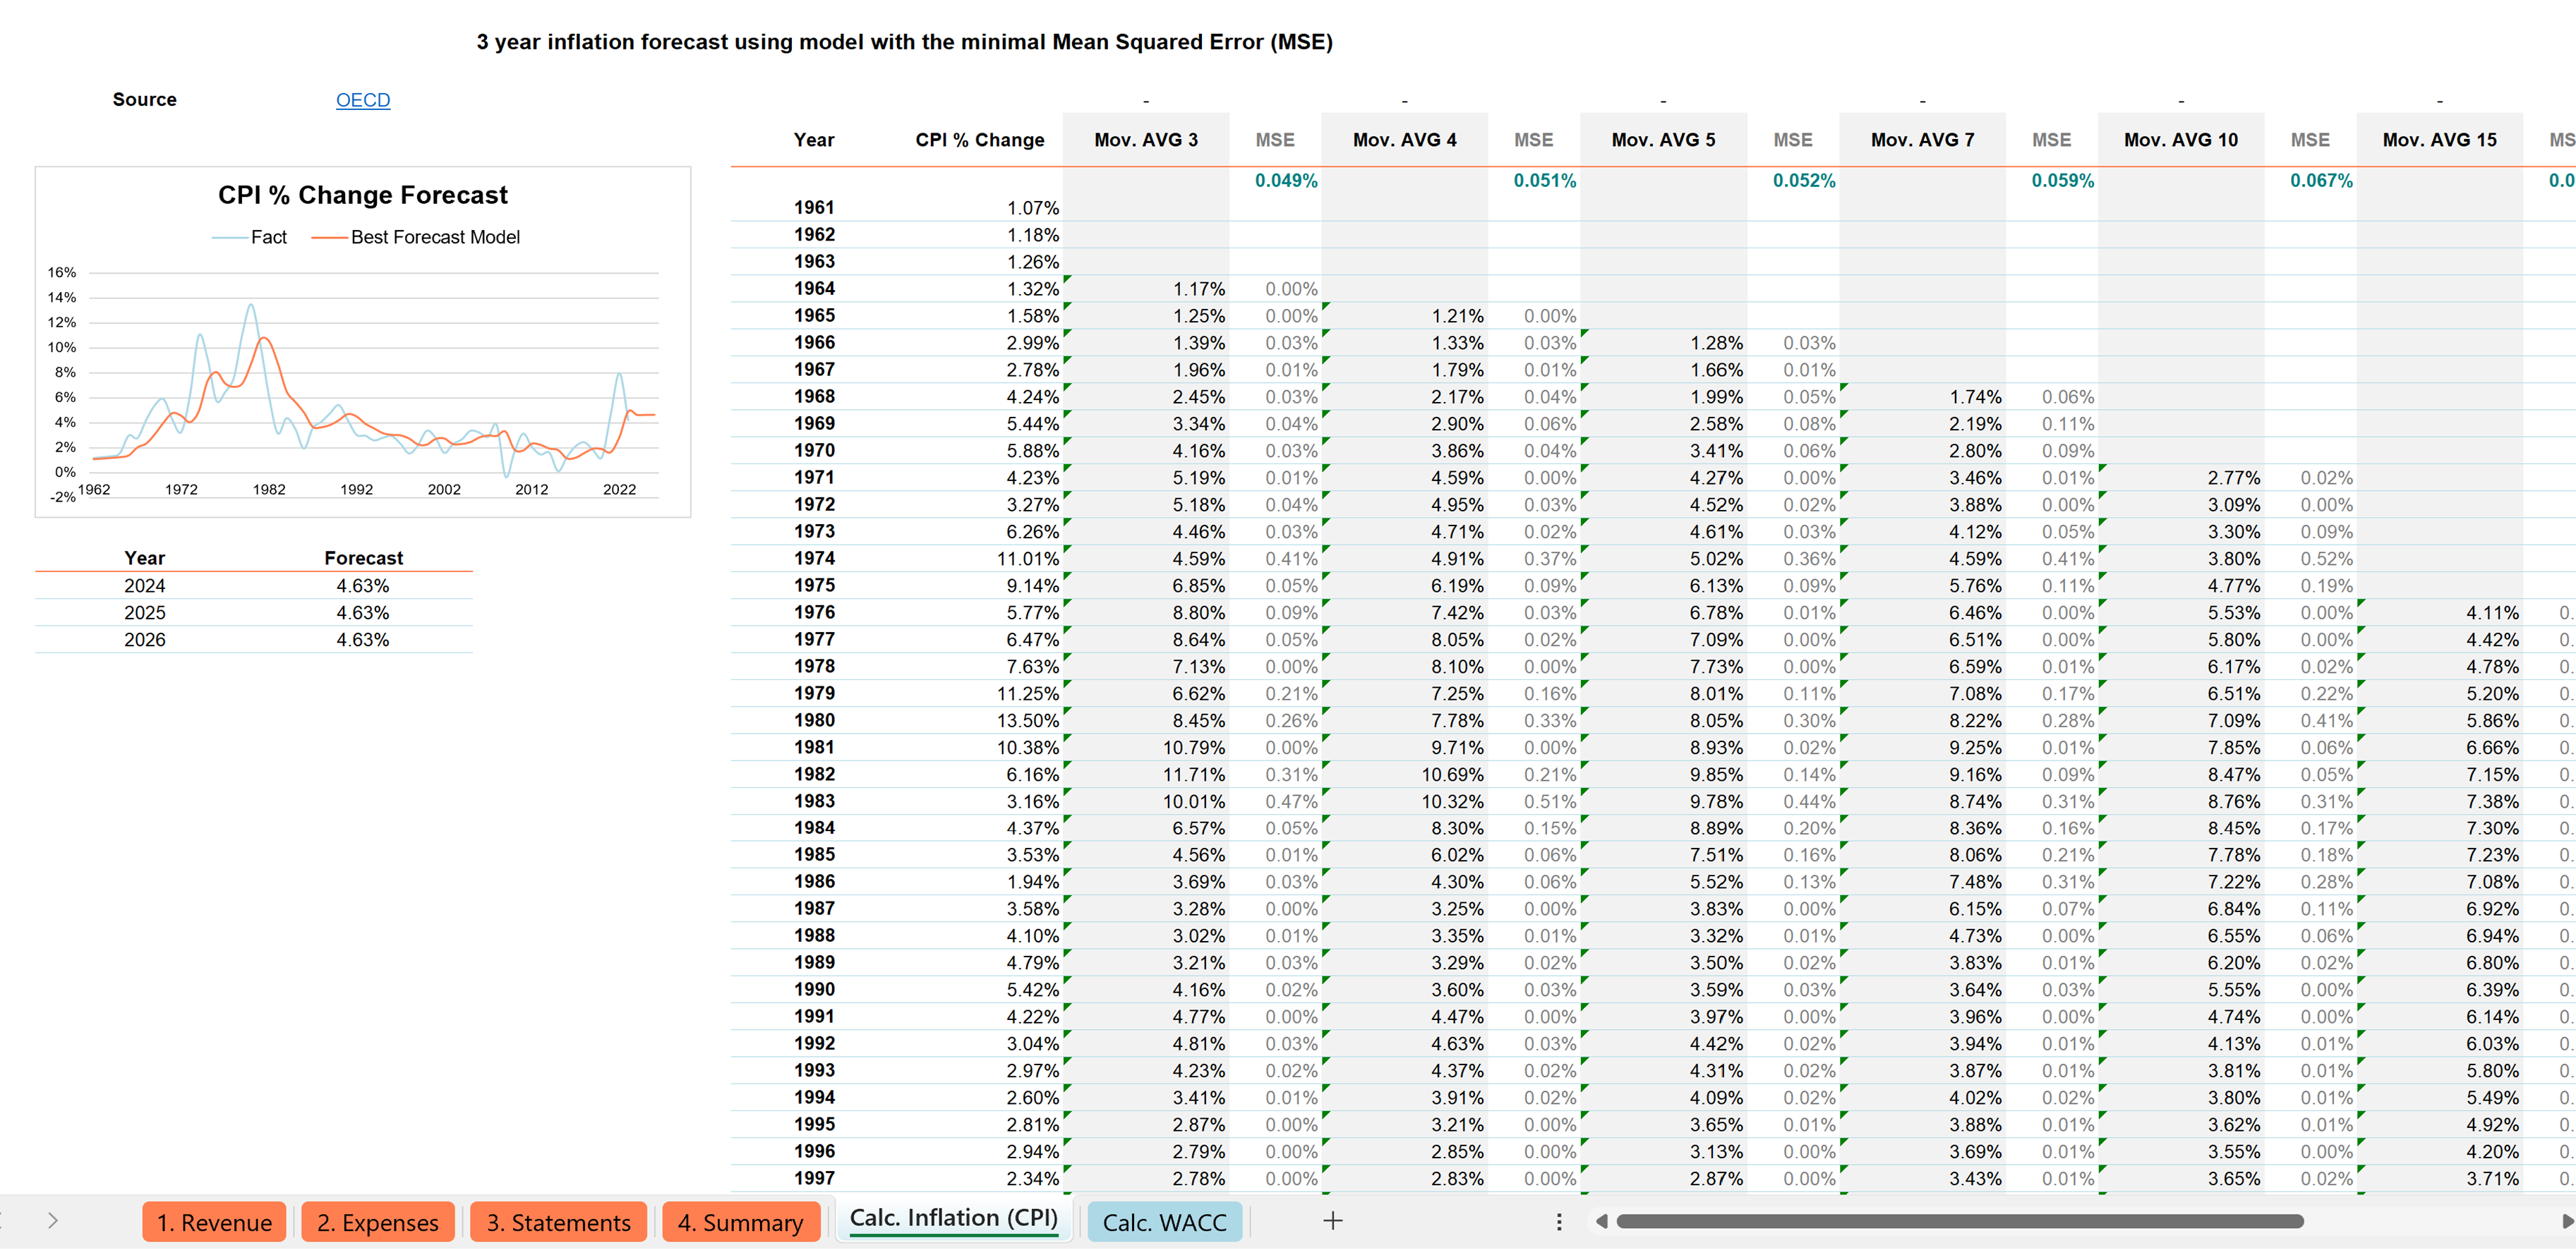The image size is (2576, 1250).
Task: Select the Mov. AVG 7 column header
Action: [x=1922, y=140]
